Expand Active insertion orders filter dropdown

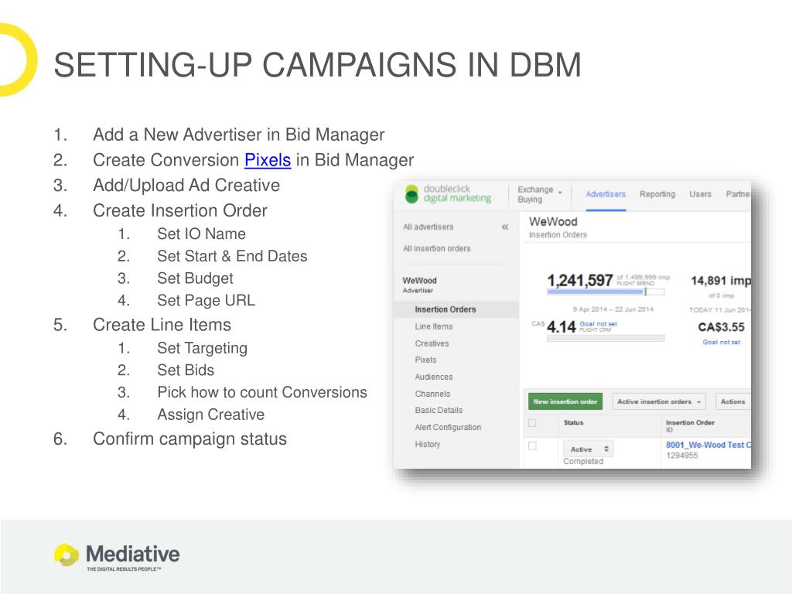[659, 401]
